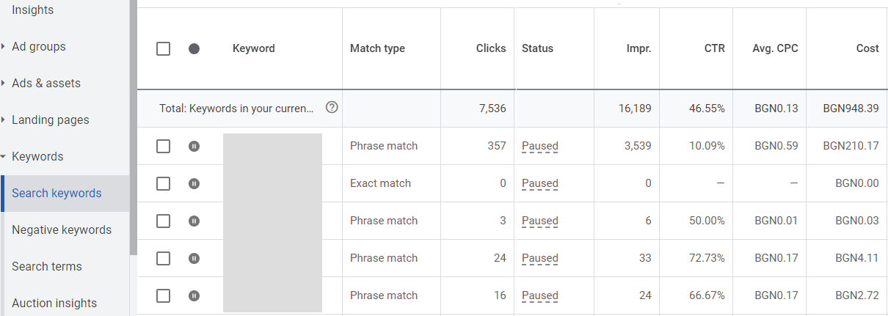The image size is (888, 316).
Task: Select checkbox for the BGN210.17 cost row
Action: [x=164, y=146]
